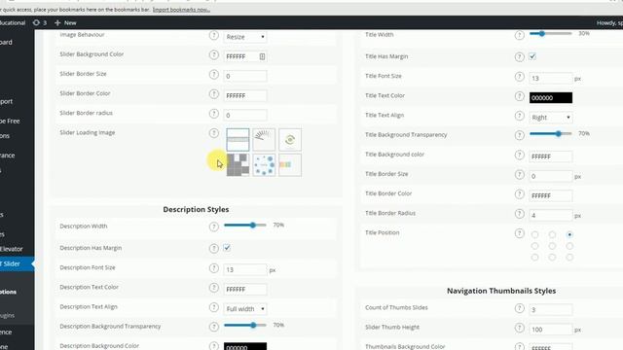Open Slider menu item in sidebar
The width and height of the screenshot is (623, 350).
pyautogui.click(x=16, y=263)
